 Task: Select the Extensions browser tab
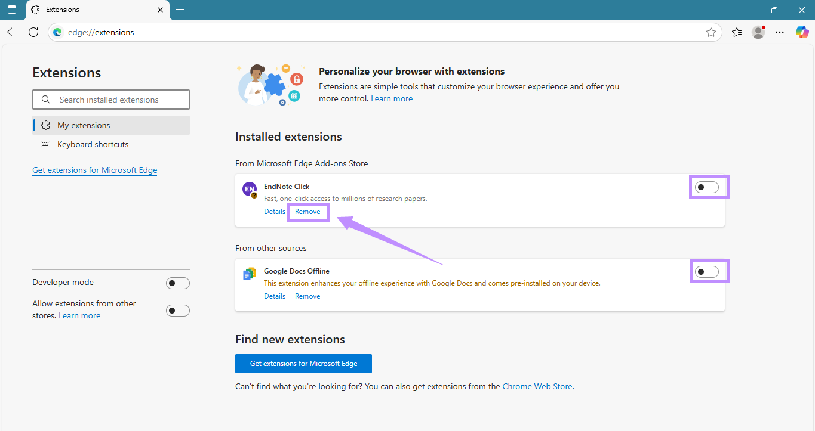coord(97,10)
